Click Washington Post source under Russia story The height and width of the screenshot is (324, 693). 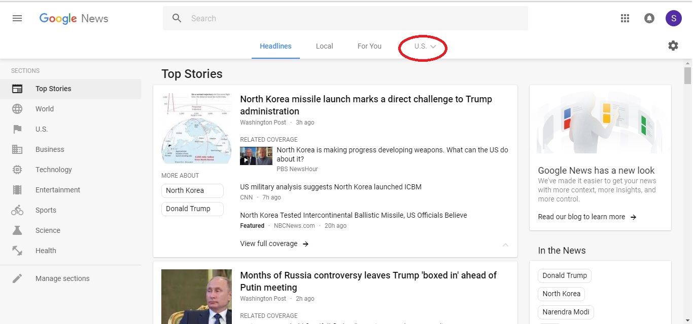(x=263, y=299)
